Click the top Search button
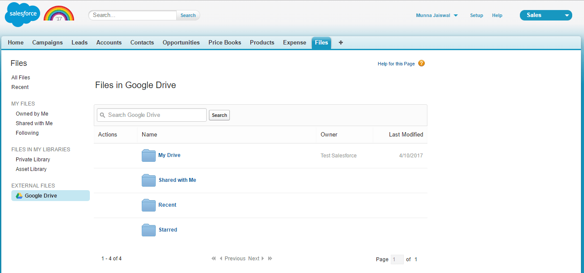 pyautogui.click(x=188, y=15)
